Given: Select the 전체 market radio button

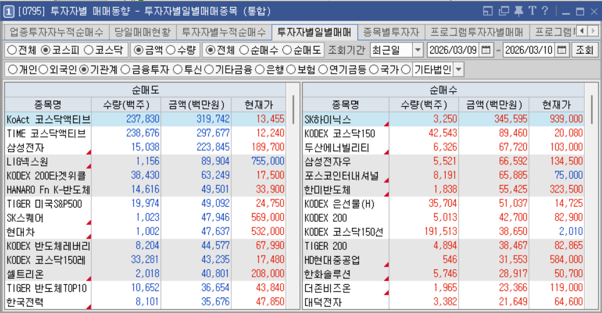Looking at the screenshot, I should pos(13,50).
